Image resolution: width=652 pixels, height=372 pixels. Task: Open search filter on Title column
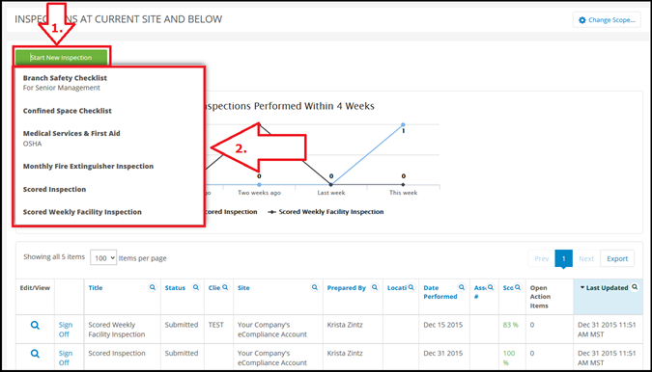pyautogui.click(x=153, y=287)
